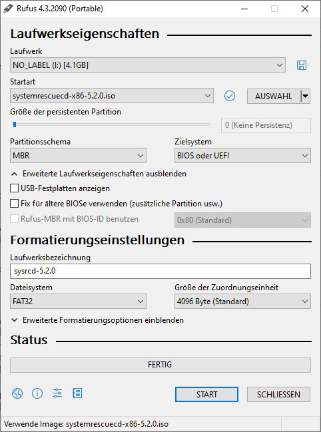The image size is (321, 432).
Task: Toggle Fix für ältere BIOSe verwenden
Action: [15, 204]
